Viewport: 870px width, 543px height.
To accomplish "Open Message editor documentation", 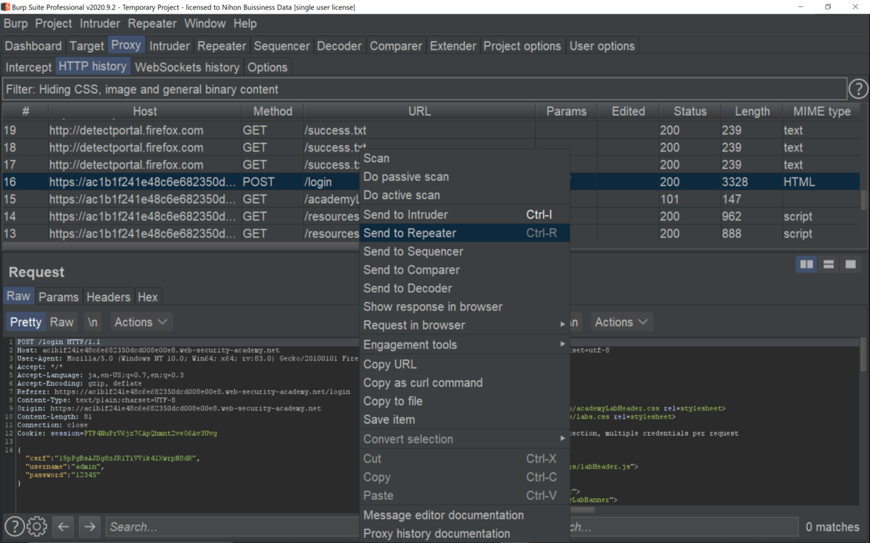I will (x=465, y=515).
